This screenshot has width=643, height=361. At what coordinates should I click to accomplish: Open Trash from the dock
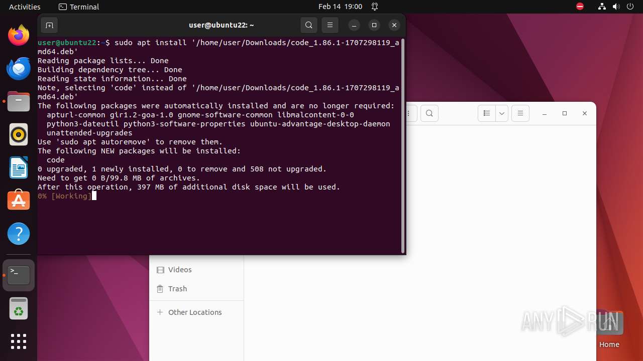point(19,308)
